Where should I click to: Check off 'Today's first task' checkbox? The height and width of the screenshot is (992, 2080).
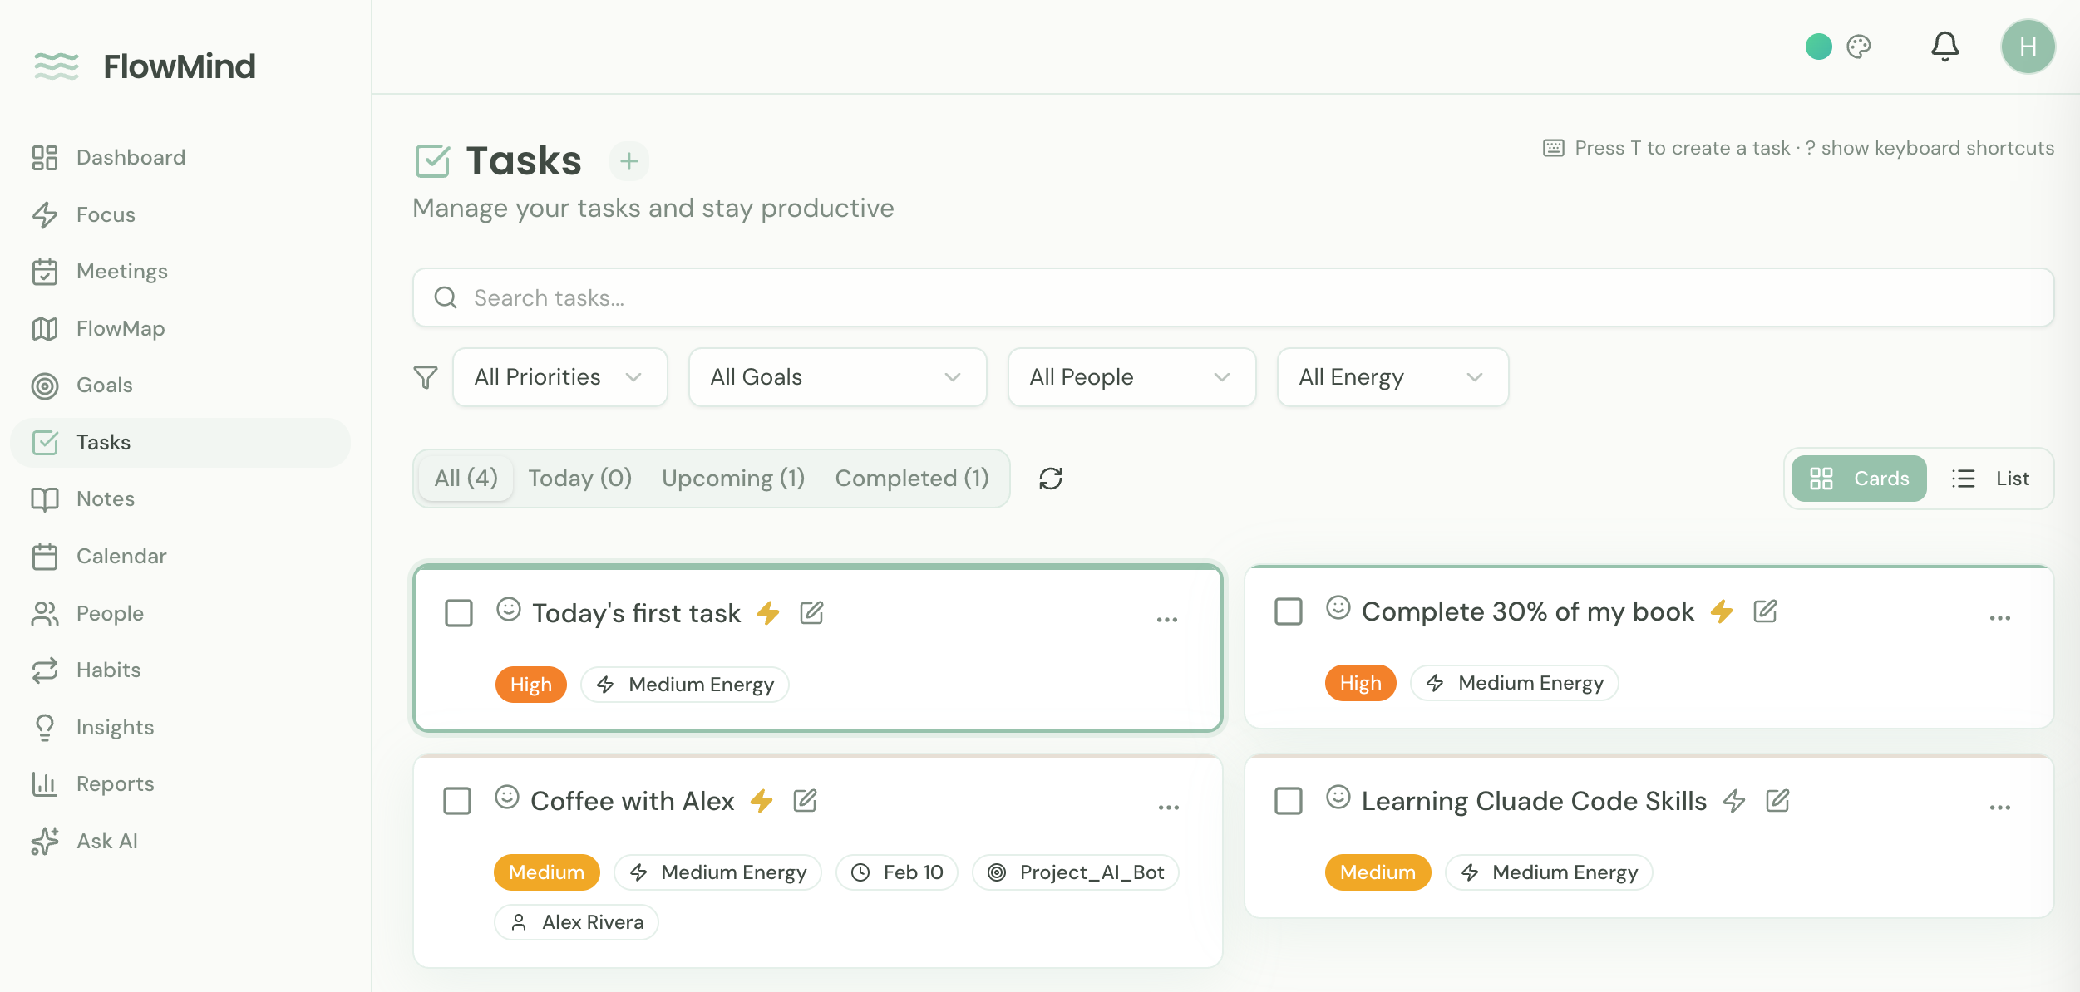[x=459, y=613]
